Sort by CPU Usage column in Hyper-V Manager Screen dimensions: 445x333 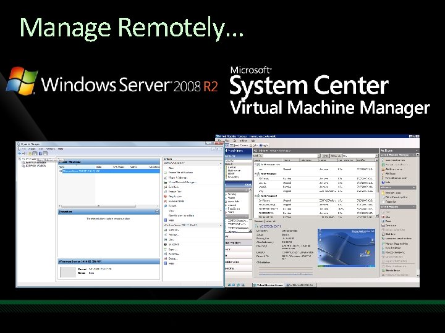pos(119,167)
